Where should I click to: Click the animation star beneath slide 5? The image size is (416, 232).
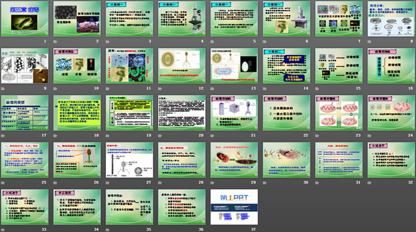[x=212, y=42]
